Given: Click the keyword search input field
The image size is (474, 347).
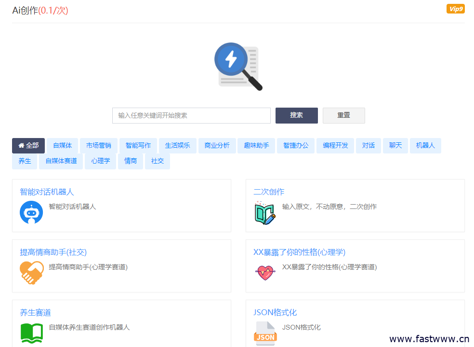Looking at the screenshot, I should 191,115.
